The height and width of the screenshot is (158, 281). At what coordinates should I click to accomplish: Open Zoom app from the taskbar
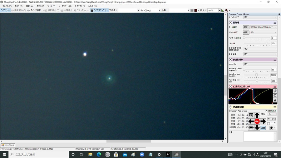point(142,155)
